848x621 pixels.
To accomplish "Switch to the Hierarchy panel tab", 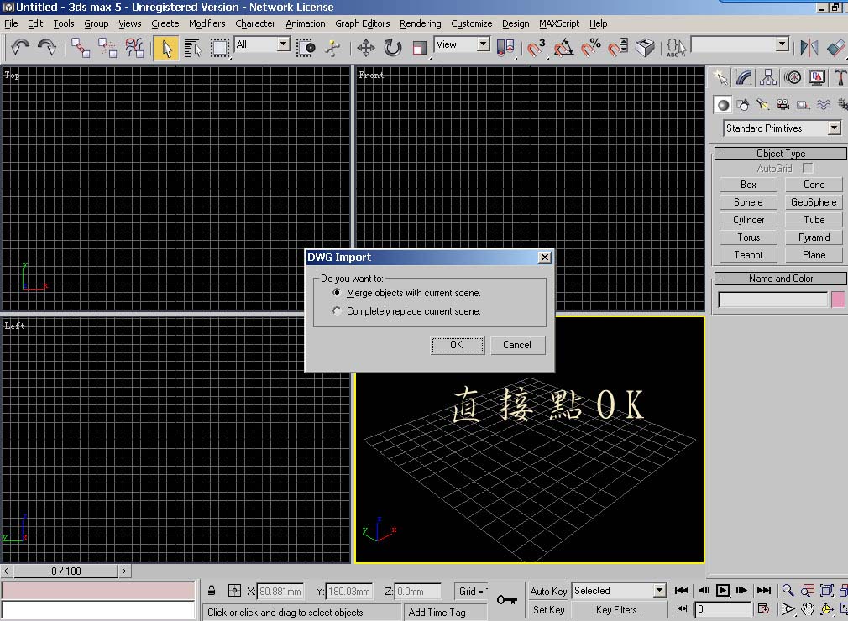I will coord(768,78).
